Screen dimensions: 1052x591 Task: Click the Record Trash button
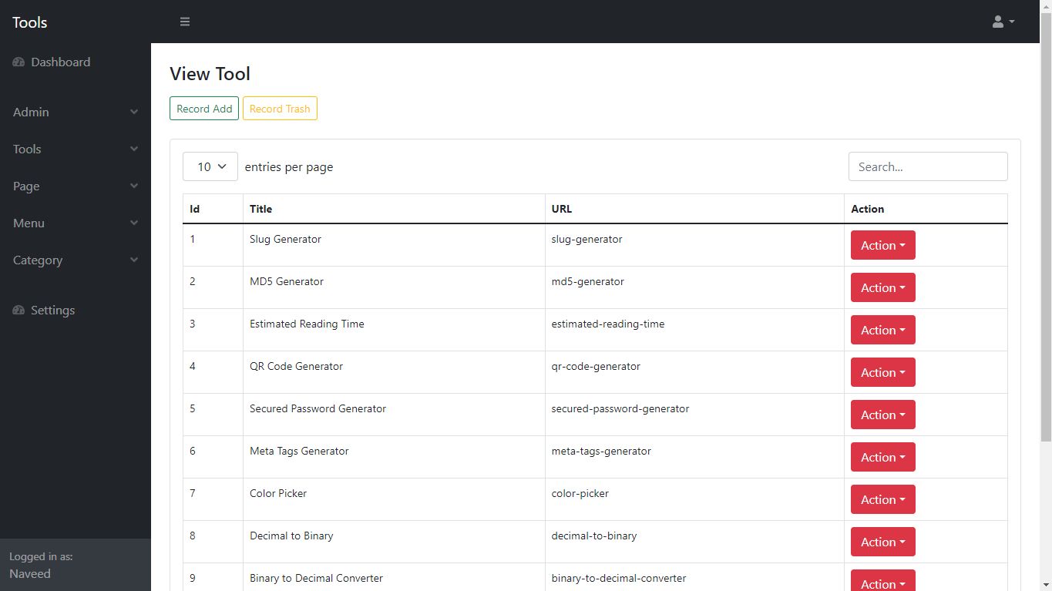280,109
